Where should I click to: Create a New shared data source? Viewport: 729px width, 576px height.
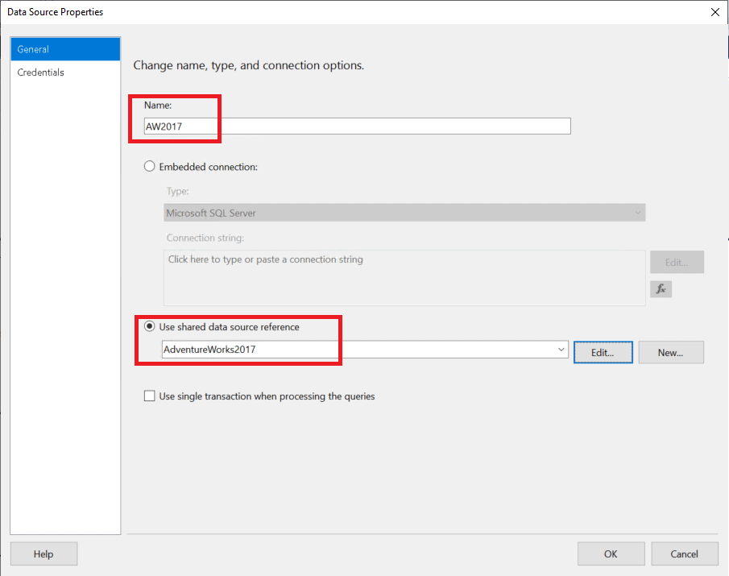(671, 352)
